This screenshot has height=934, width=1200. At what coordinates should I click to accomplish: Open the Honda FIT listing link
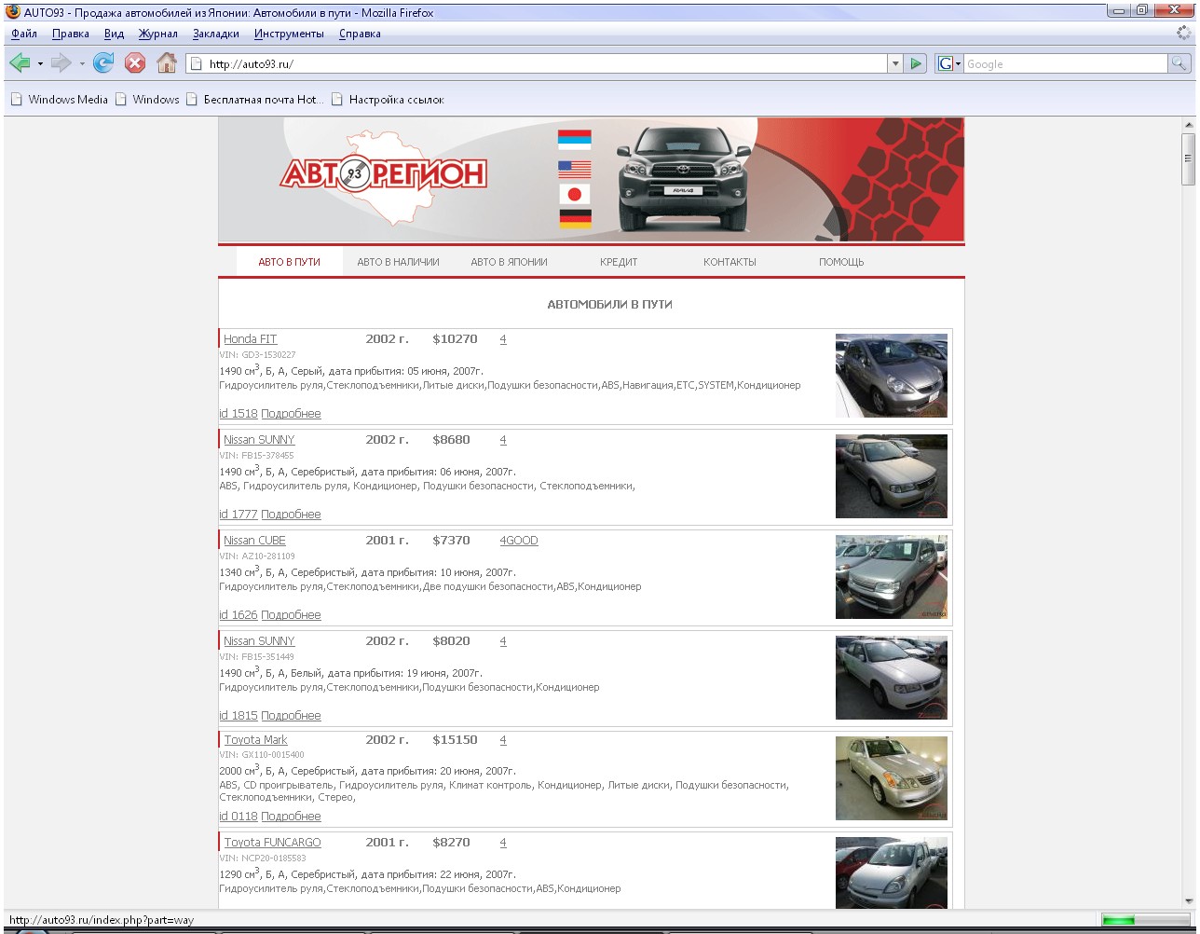250,338
